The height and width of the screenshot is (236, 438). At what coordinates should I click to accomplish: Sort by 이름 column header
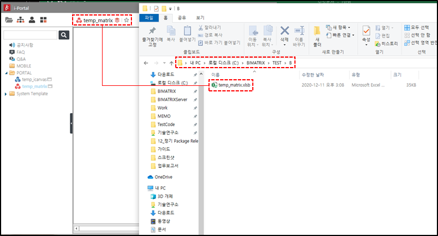pos(215,74)
